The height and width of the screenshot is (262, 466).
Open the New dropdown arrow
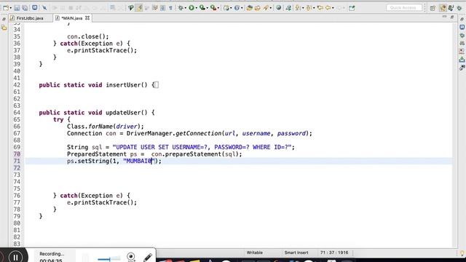10,8
